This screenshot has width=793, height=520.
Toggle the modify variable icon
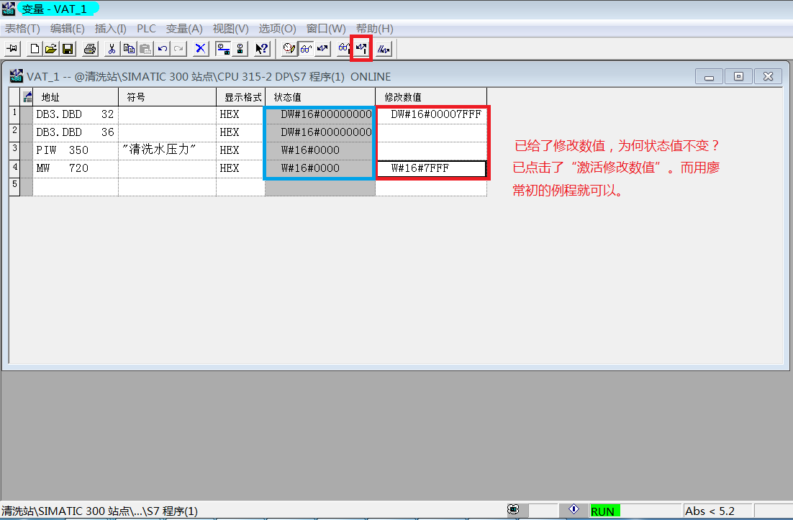(x=322, y=49)
